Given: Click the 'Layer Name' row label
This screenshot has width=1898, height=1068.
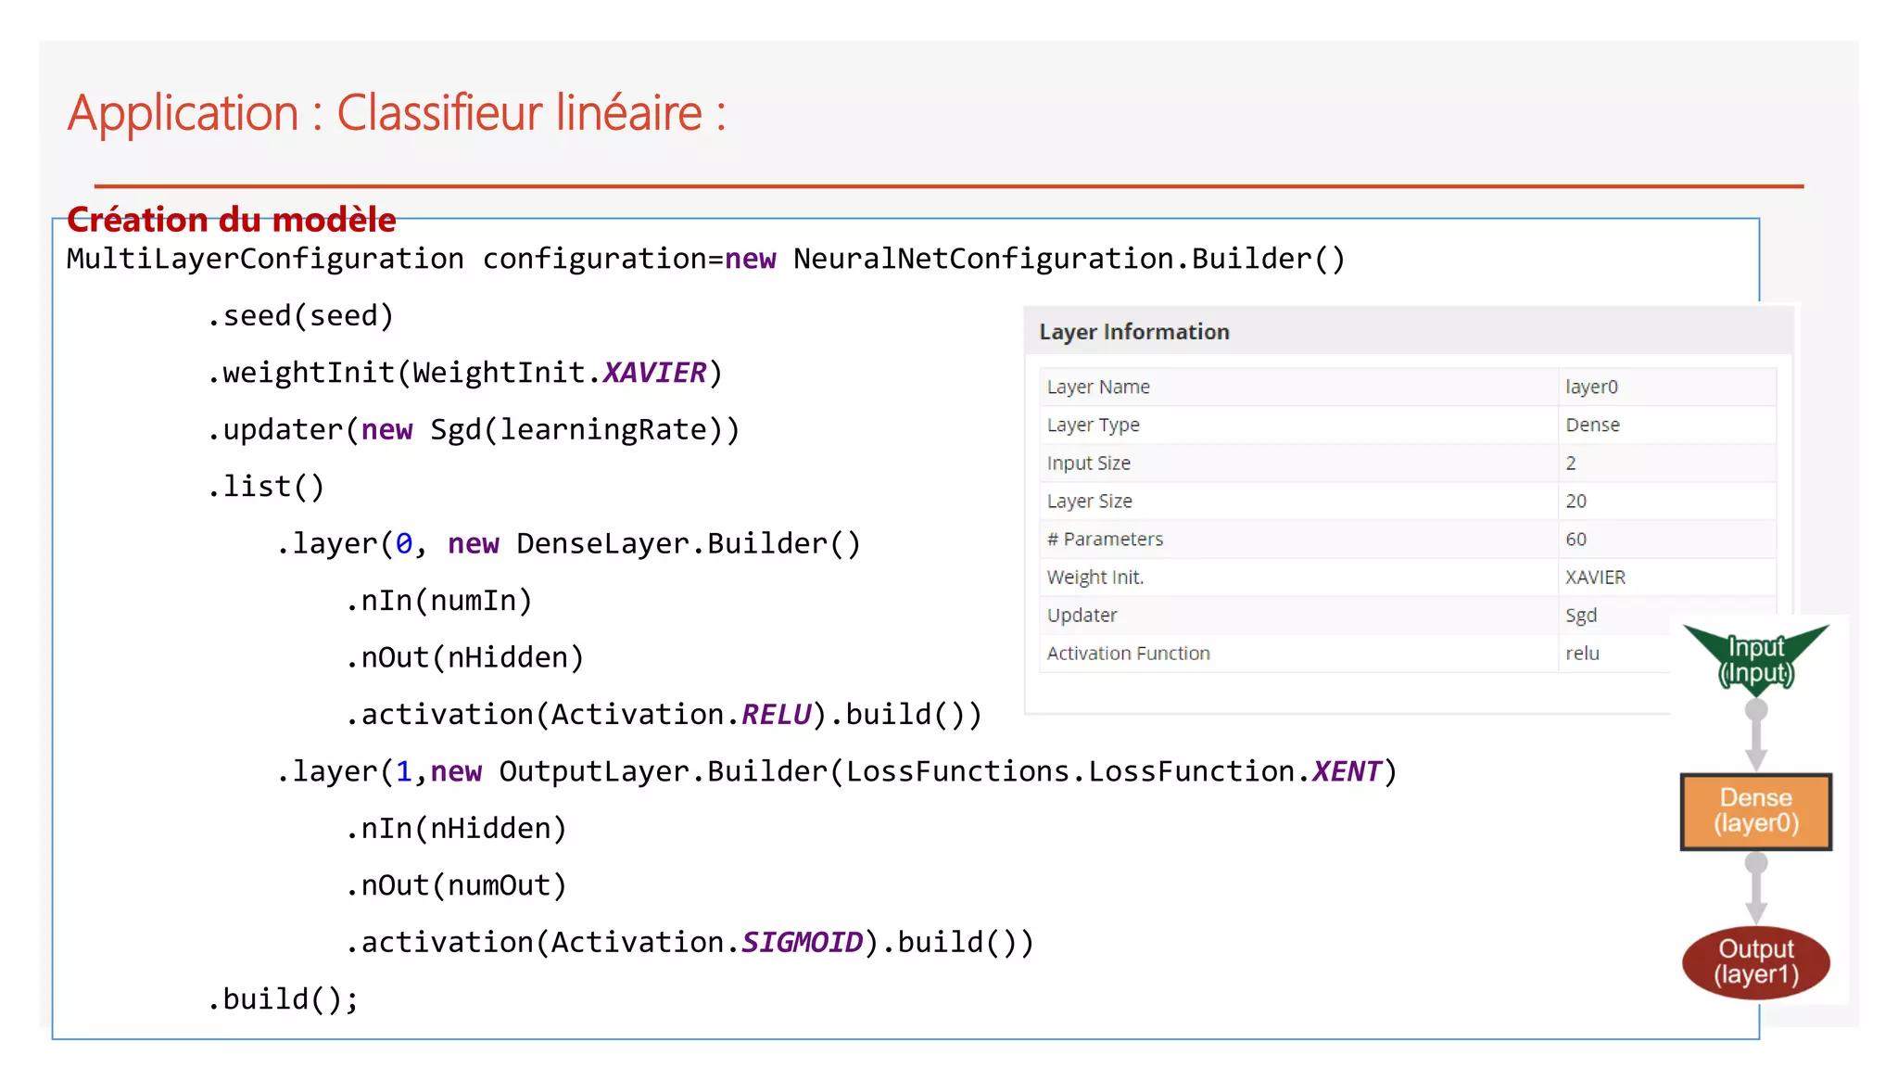Looking at the screenshot, I should (x=1098, y=387).
